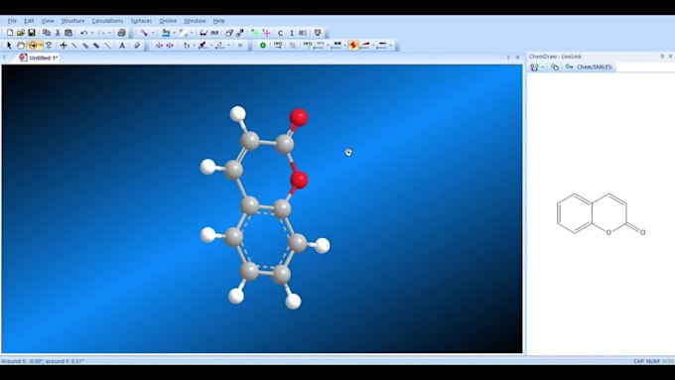Click the highlighted red lightning bolt icon
This screenshot has height=380, width=675.
[x=353, y=46]
